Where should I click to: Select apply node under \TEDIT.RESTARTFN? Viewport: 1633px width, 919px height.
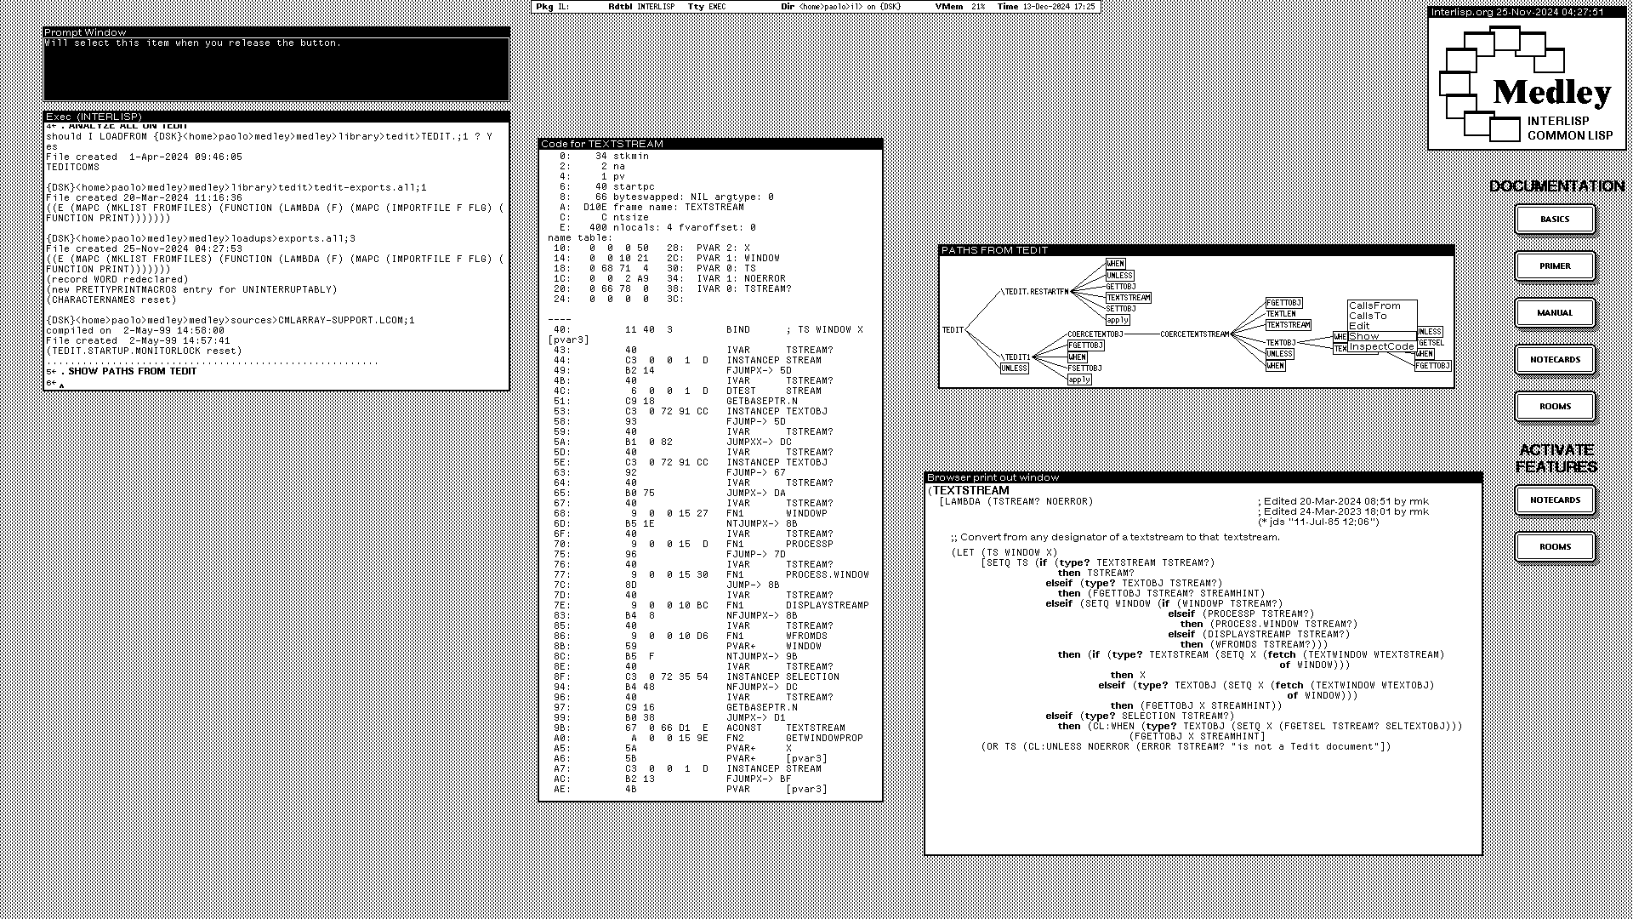coord(1118,320)
